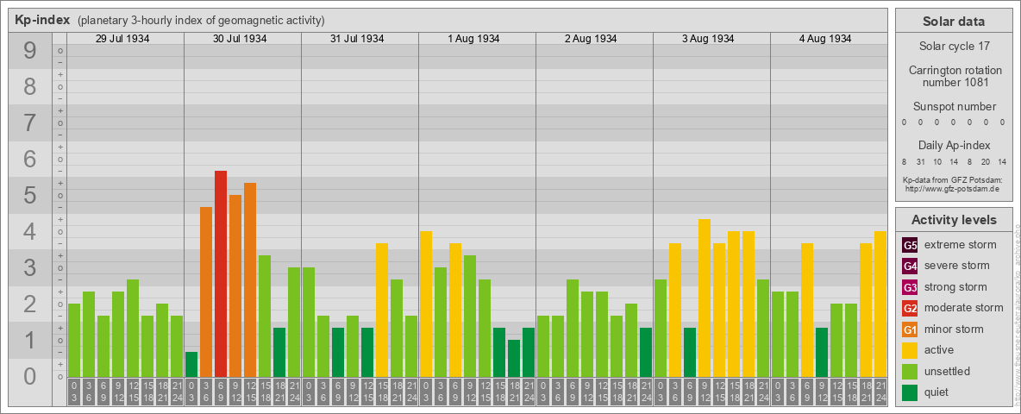Click the red bar on 30 Jul 1934
Image resolution: width=1021 pixels, height=414 pixels.
[x=221, y=274]
